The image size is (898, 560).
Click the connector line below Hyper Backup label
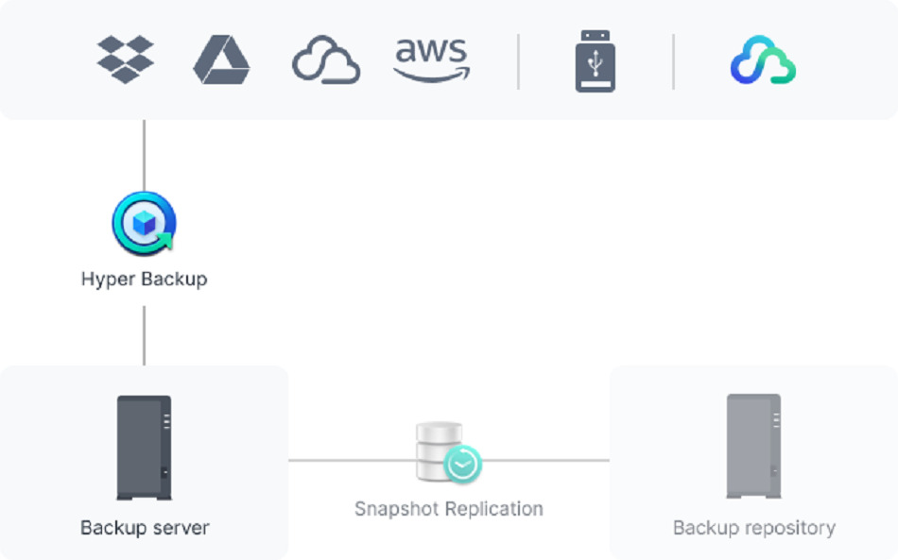(144, 334)
